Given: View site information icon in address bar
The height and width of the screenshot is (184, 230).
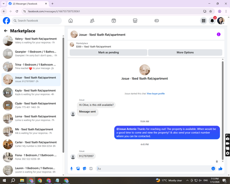Looking at the screenshot, I should click(x=24, y=11).
